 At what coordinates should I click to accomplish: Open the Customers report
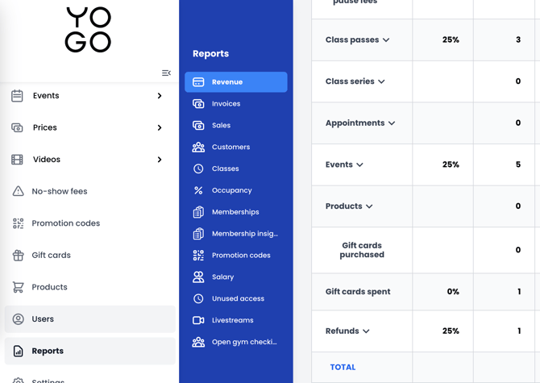click(231, 147)
